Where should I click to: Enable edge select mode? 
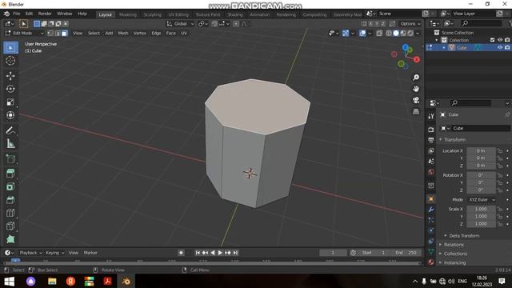tap(58, 34)
